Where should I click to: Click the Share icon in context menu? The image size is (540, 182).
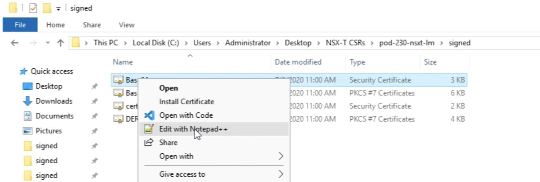click(149, 143)
